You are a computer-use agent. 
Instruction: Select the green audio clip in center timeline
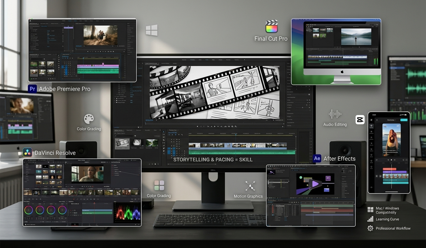pyautogui.click(x=242, y=152)
